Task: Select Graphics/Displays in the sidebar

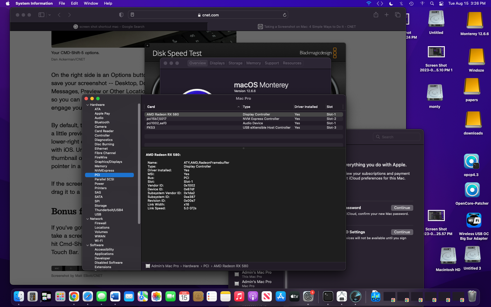Action: (108, 162)
